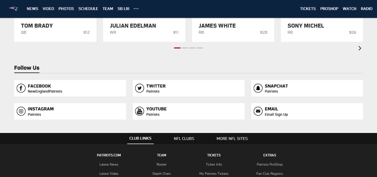Click the Patriots logo in header
The image size is (377, 177).
click(x=14, y=8)
